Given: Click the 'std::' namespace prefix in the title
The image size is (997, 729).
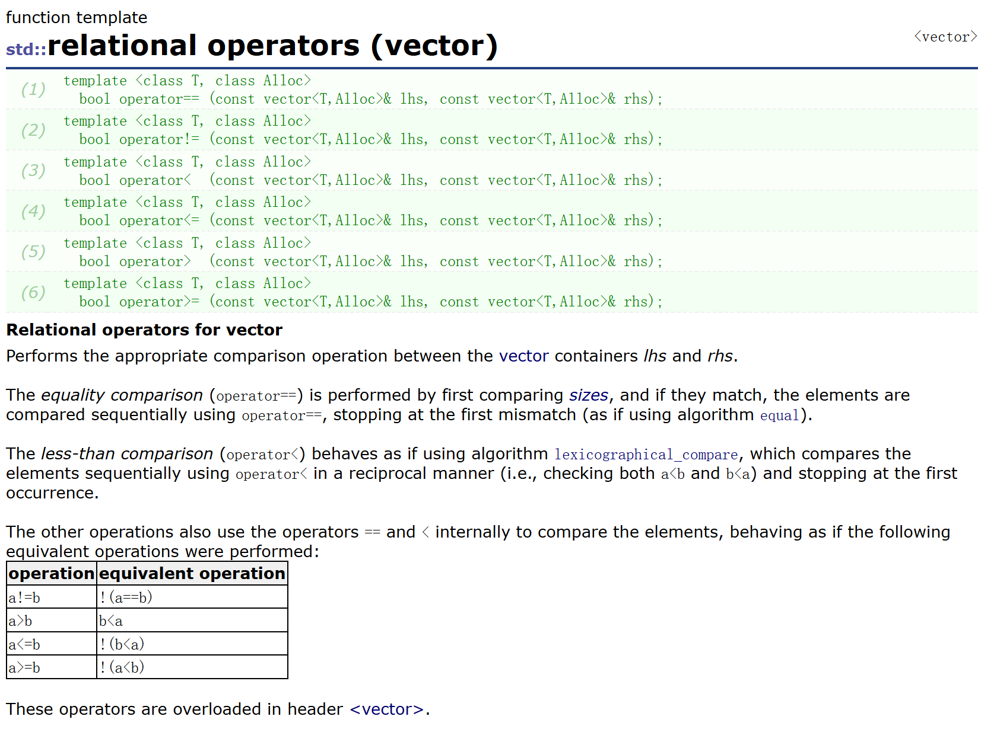Looking at the screenshot, I should (26, 49).
